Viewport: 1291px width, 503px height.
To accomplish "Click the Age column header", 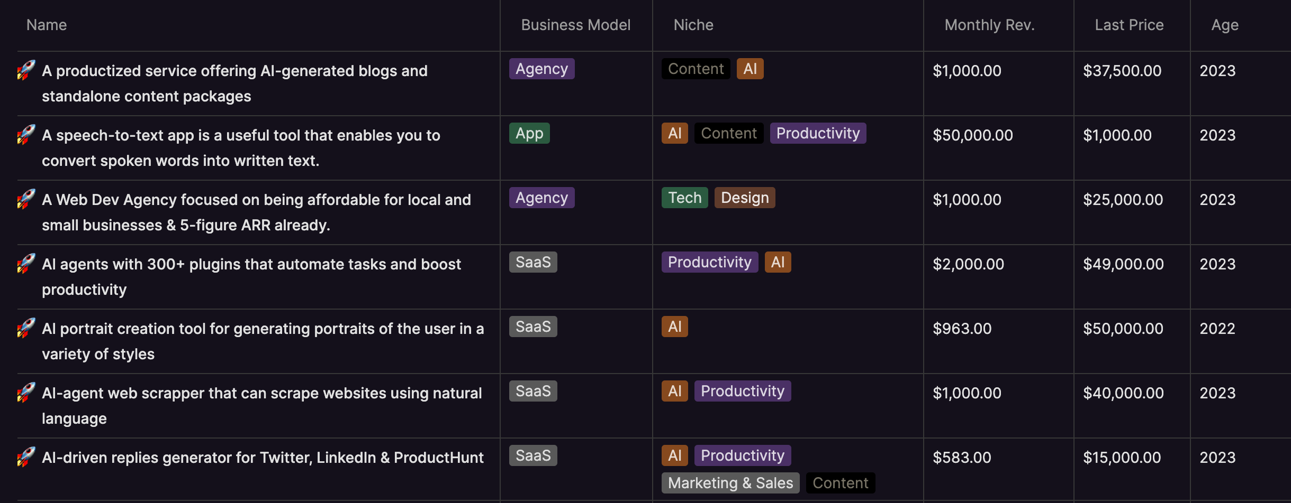I will tap(1225, 25).
